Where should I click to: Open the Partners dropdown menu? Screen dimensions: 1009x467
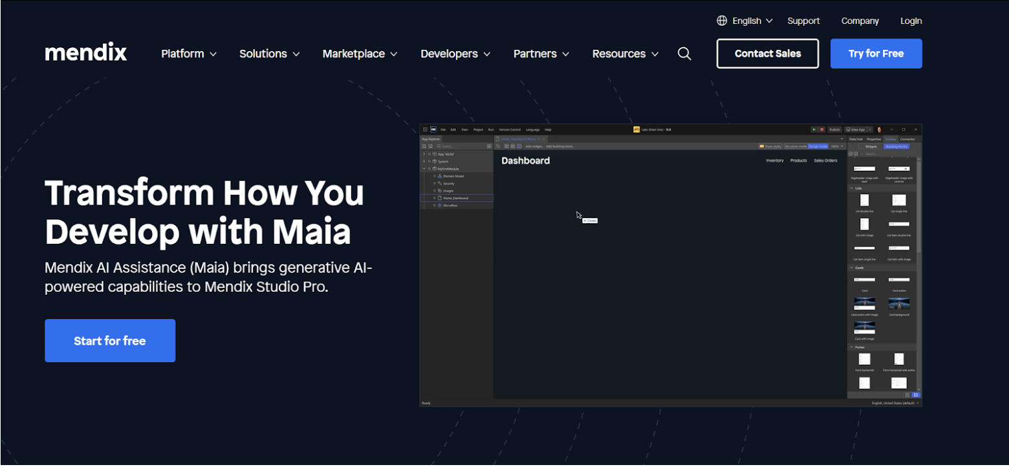pyautogui.click(x=541, y=54)
